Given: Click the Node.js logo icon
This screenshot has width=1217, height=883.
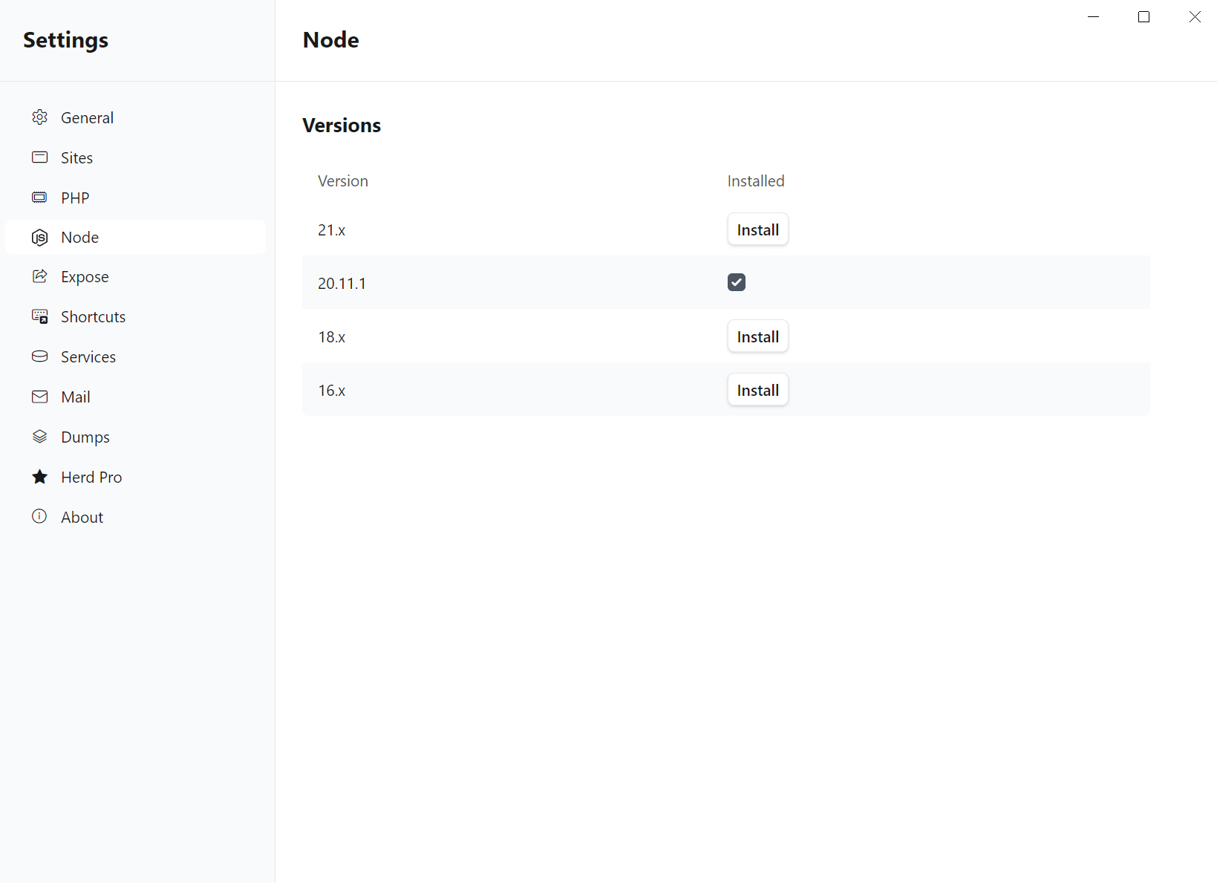Looking at the screenshot, I should pos(39,237).
